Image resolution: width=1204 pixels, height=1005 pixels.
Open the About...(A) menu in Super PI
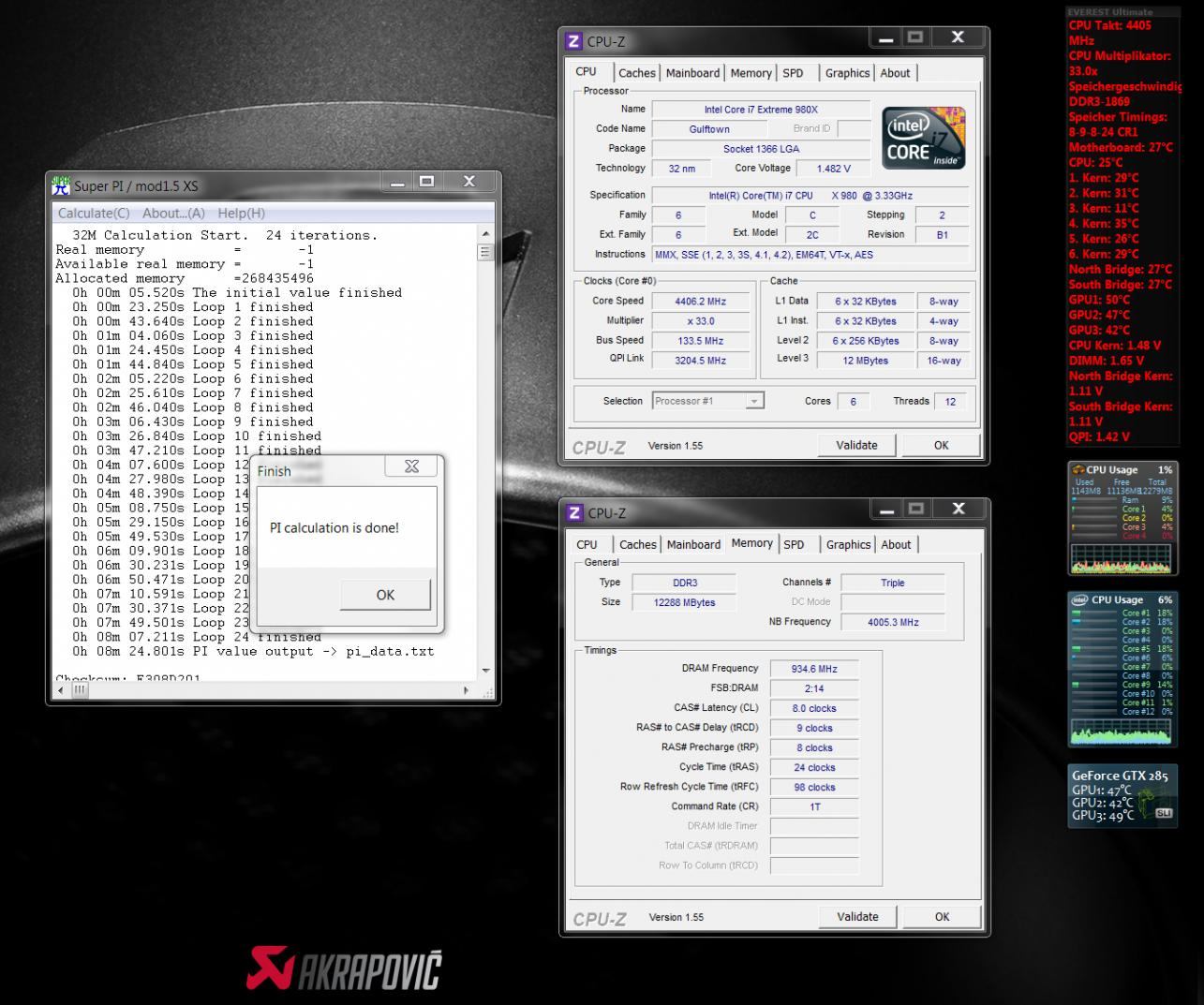(x=173, y=214)
